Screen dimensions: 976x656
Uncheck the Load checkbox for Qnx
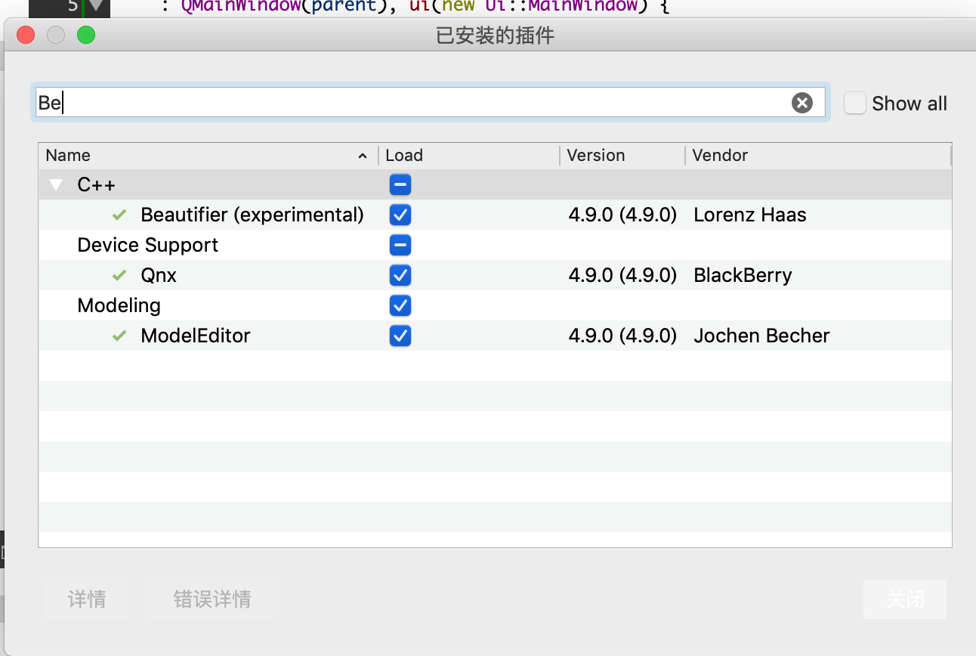(400, 275)
